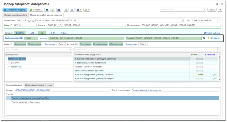The height and width of the screenshot is (122, 227).
Task: Click the Артикул value field
Action: pos(62,90)
